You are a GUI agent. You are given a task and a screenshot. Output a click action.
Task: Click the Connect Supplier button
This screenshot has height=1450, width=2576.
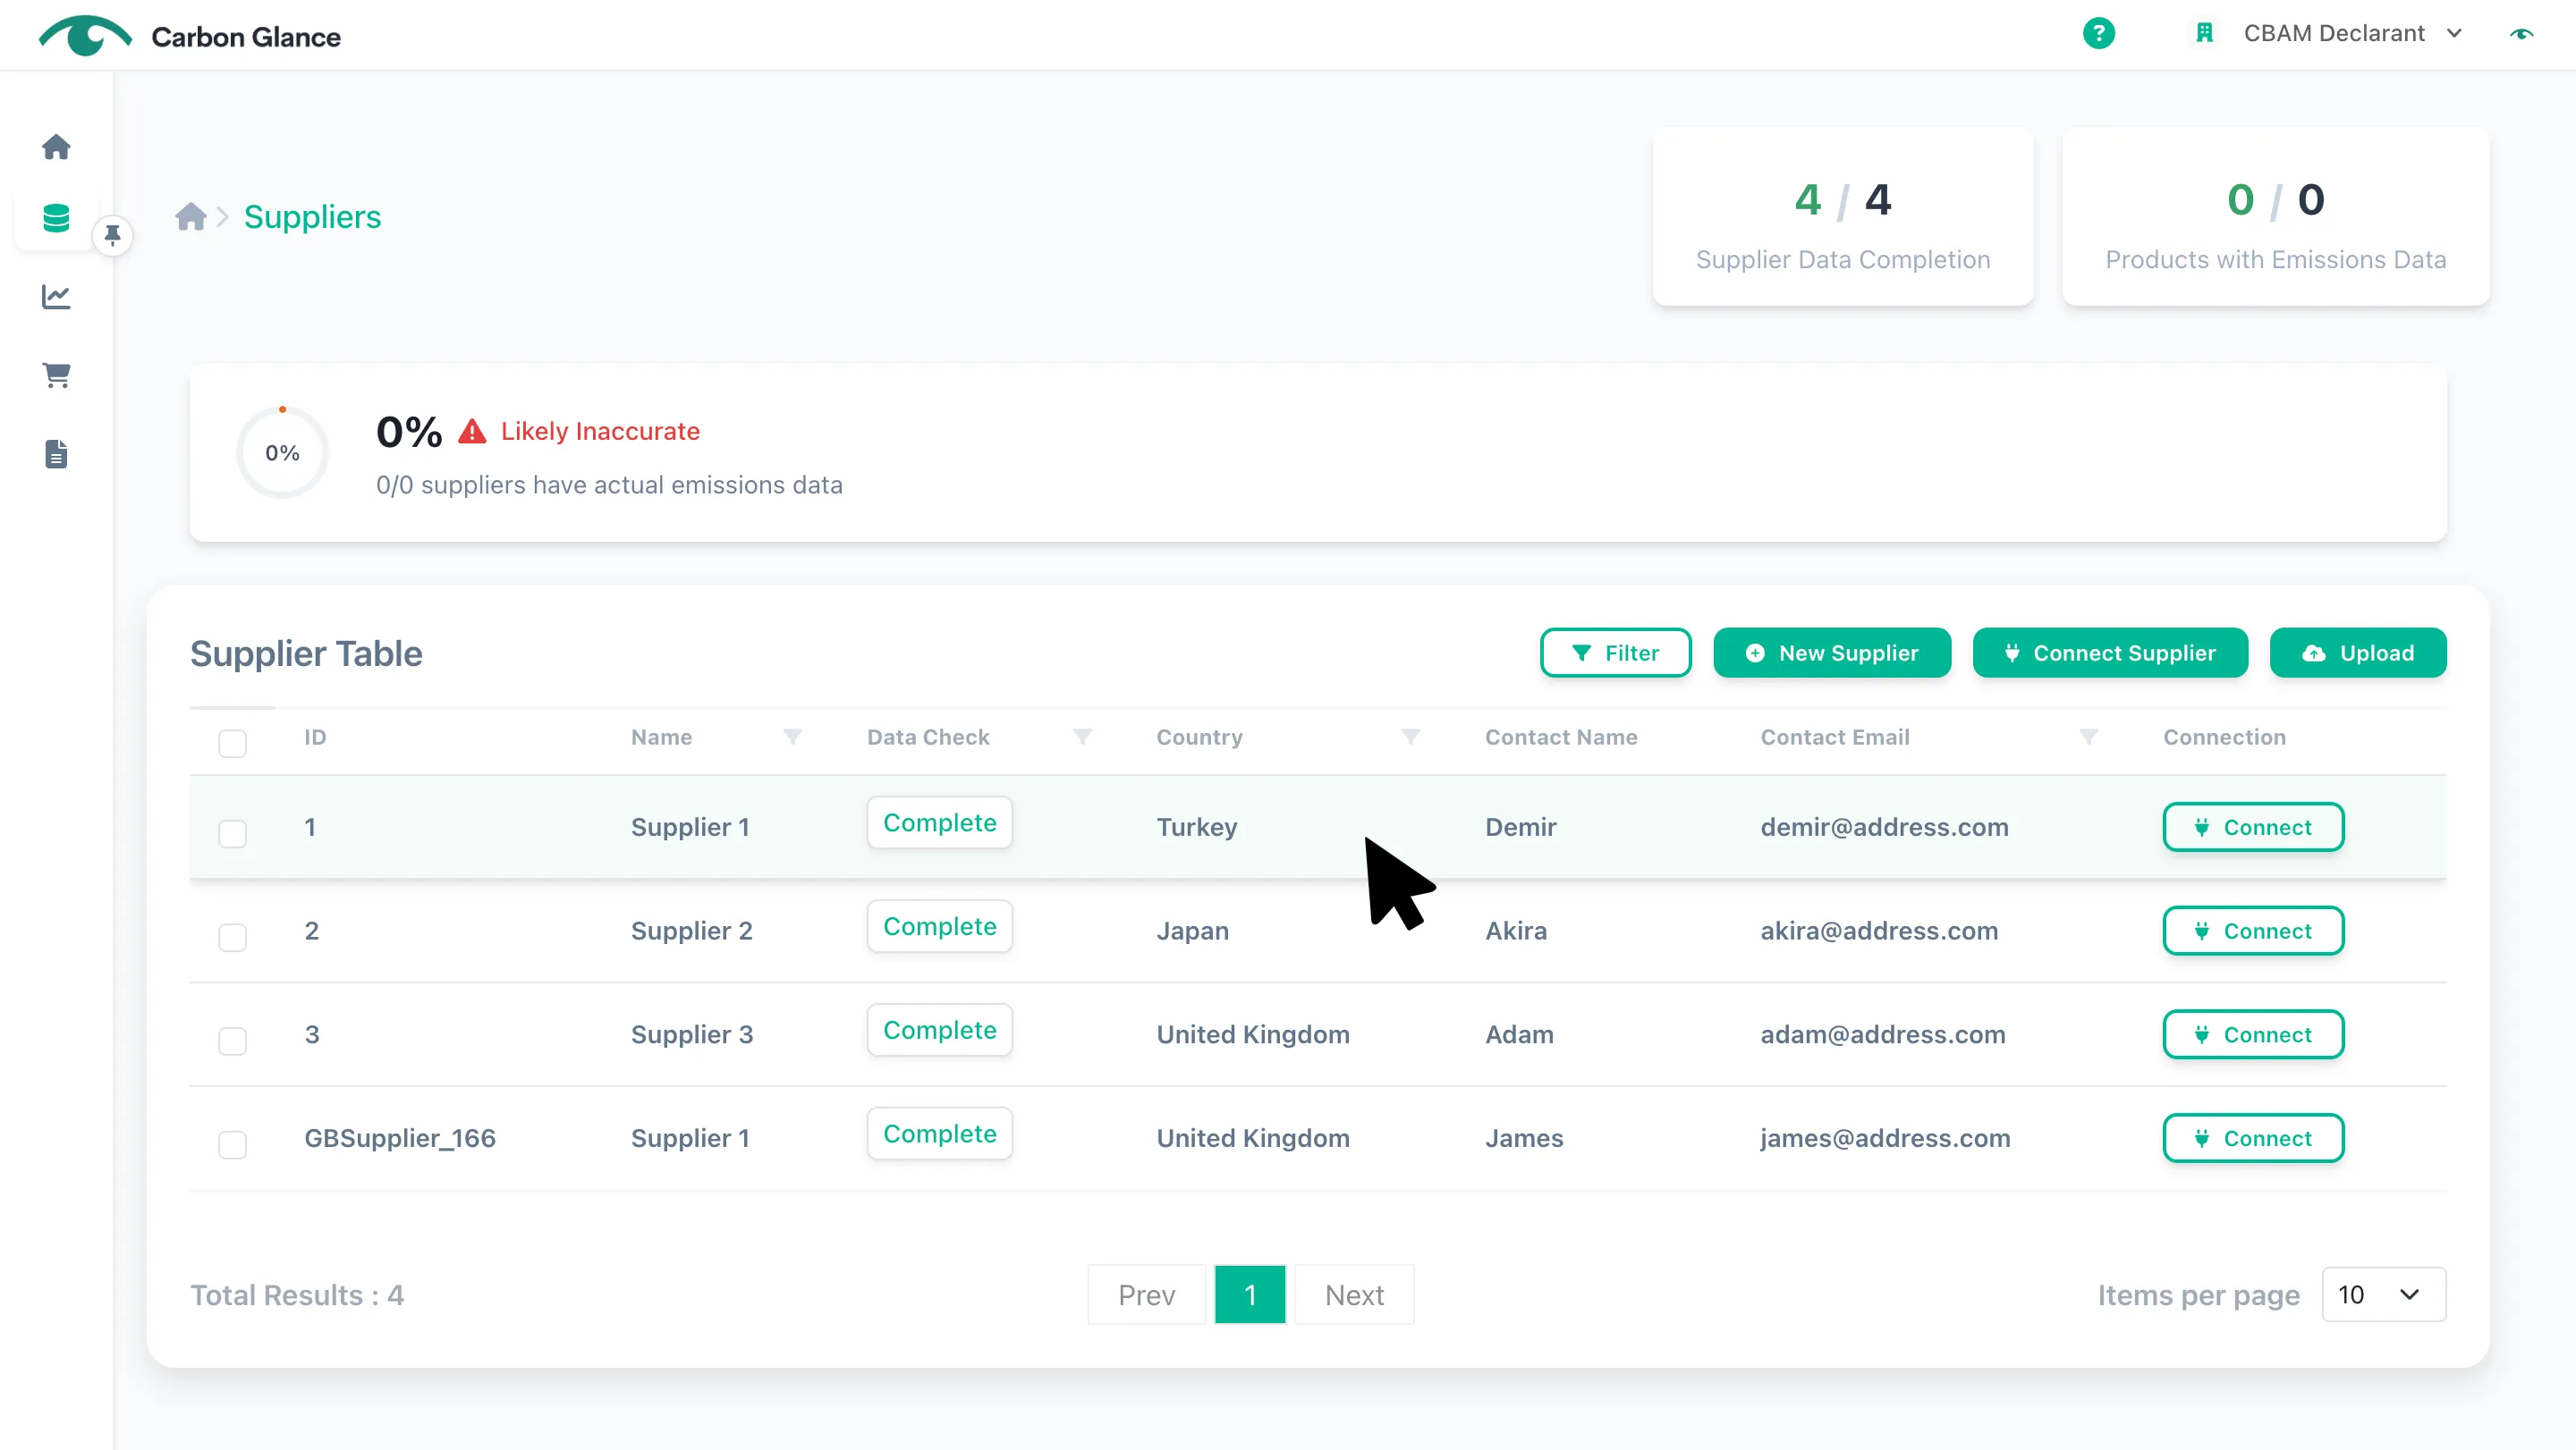coord(2110,653)
